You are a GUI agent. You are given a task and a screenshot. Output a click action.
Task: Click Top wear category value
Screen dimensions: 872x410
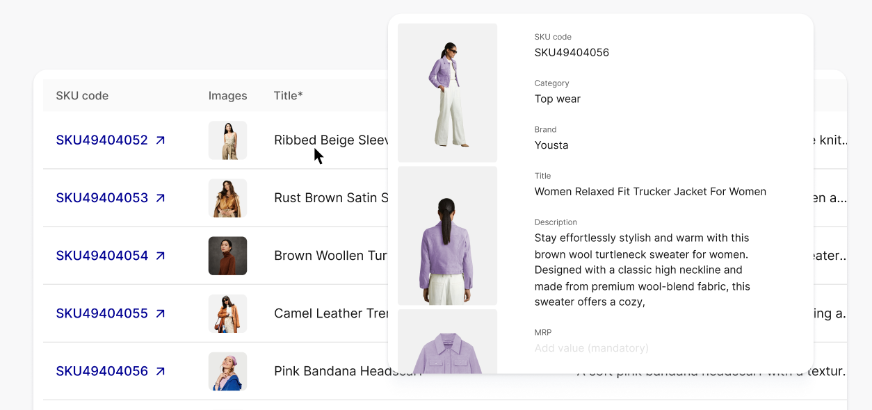point(558,99)
